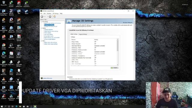Select Adjust desktop color settings
The height and width of the screenshot is (108, 192).
click(51, 31)
